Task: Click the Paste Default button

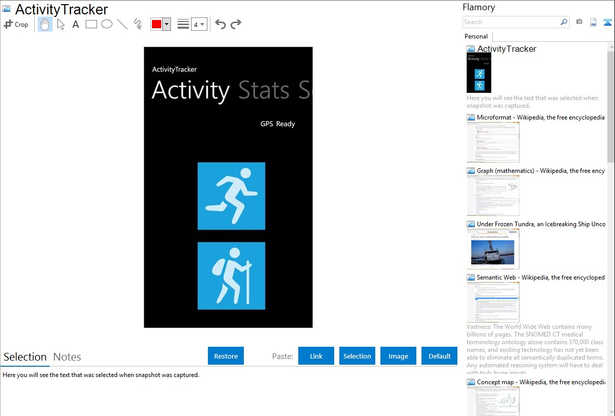Action: point(439,356)
